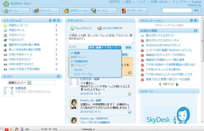204x131 pixels.
Task: Collapse the スナップショット panel
Action: click(x=59, y=20)
